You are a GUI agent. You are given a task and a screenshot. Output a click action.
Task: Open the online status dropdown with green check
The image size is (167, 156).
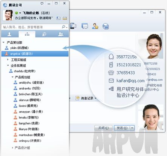[18, 13]
